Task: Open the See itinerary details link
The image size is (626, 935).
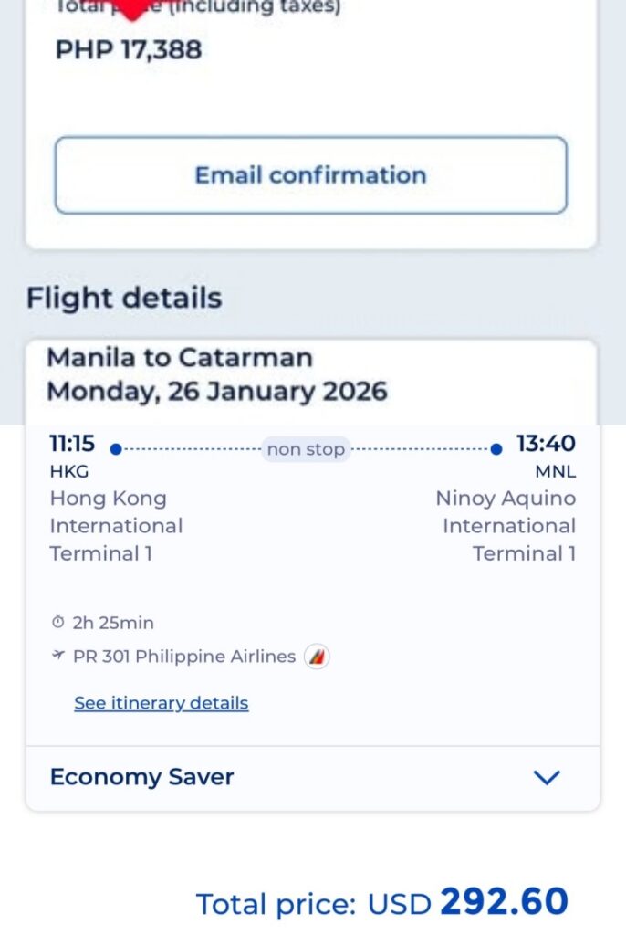Action: point(162,703)
